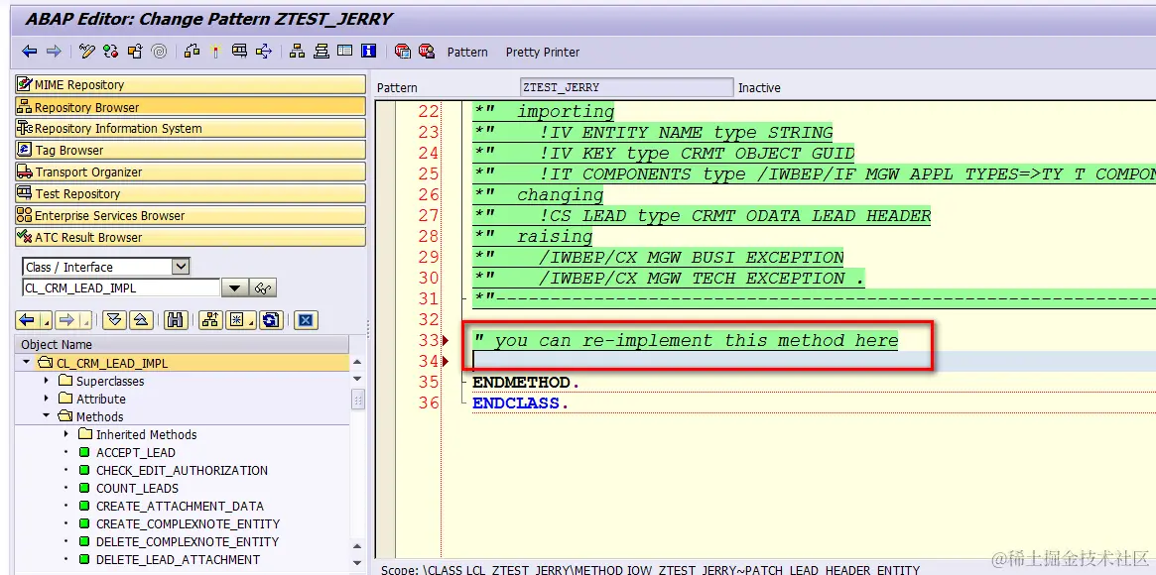Collapse the comment block fold marker at line 31
Screen dimensions: 1156x575
461,298
